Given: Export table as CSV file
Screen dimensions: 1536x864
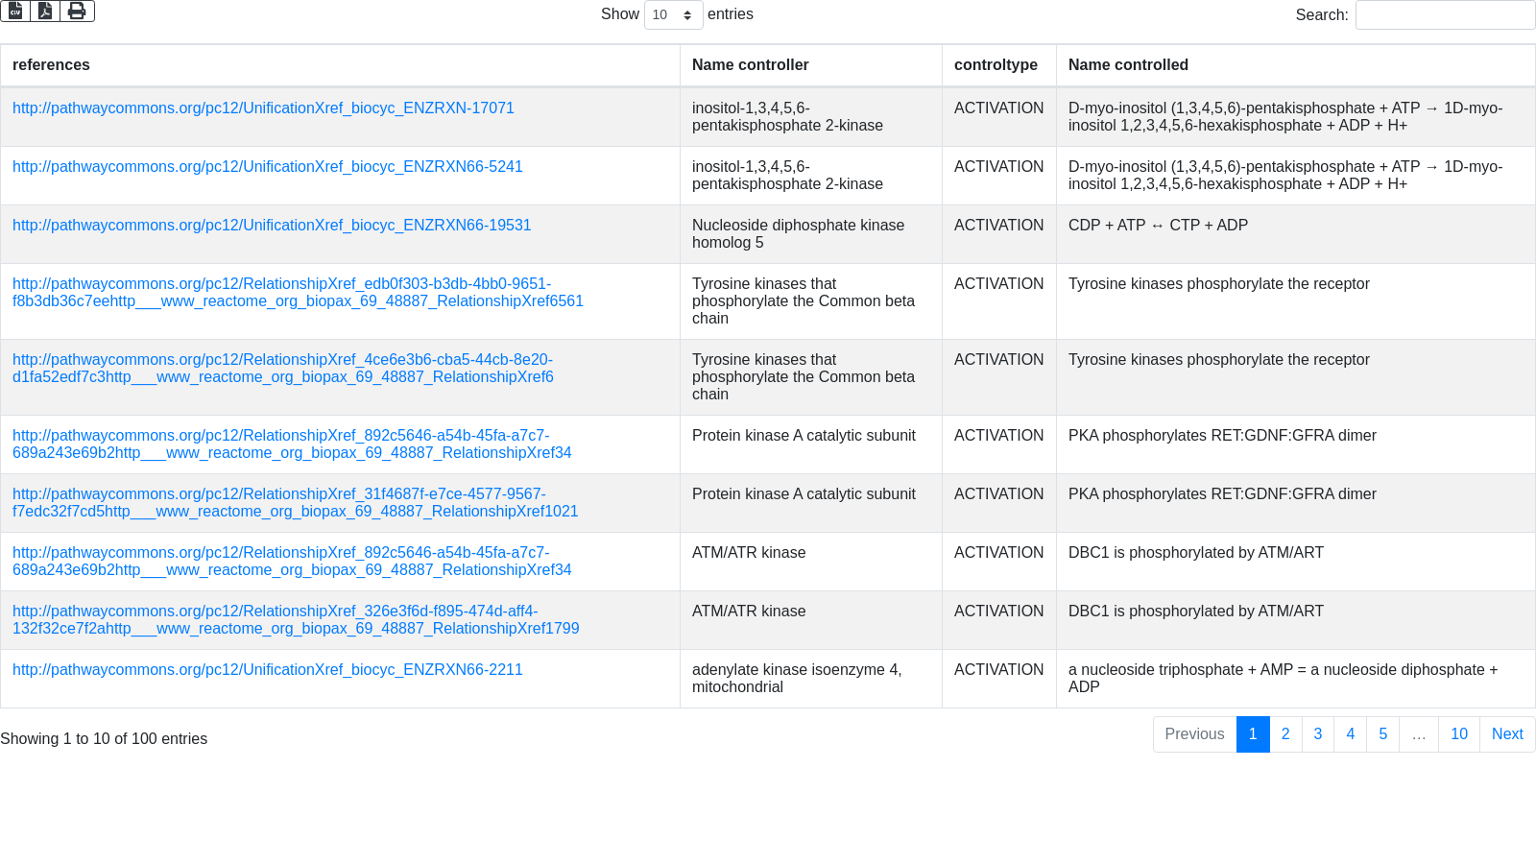Looking at the screenshot, I should click(x=15, y=11).
